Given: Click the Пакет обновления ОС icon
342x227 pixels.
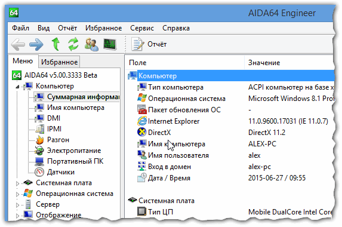Looking at the screenshot, I should tap(142, 109).
